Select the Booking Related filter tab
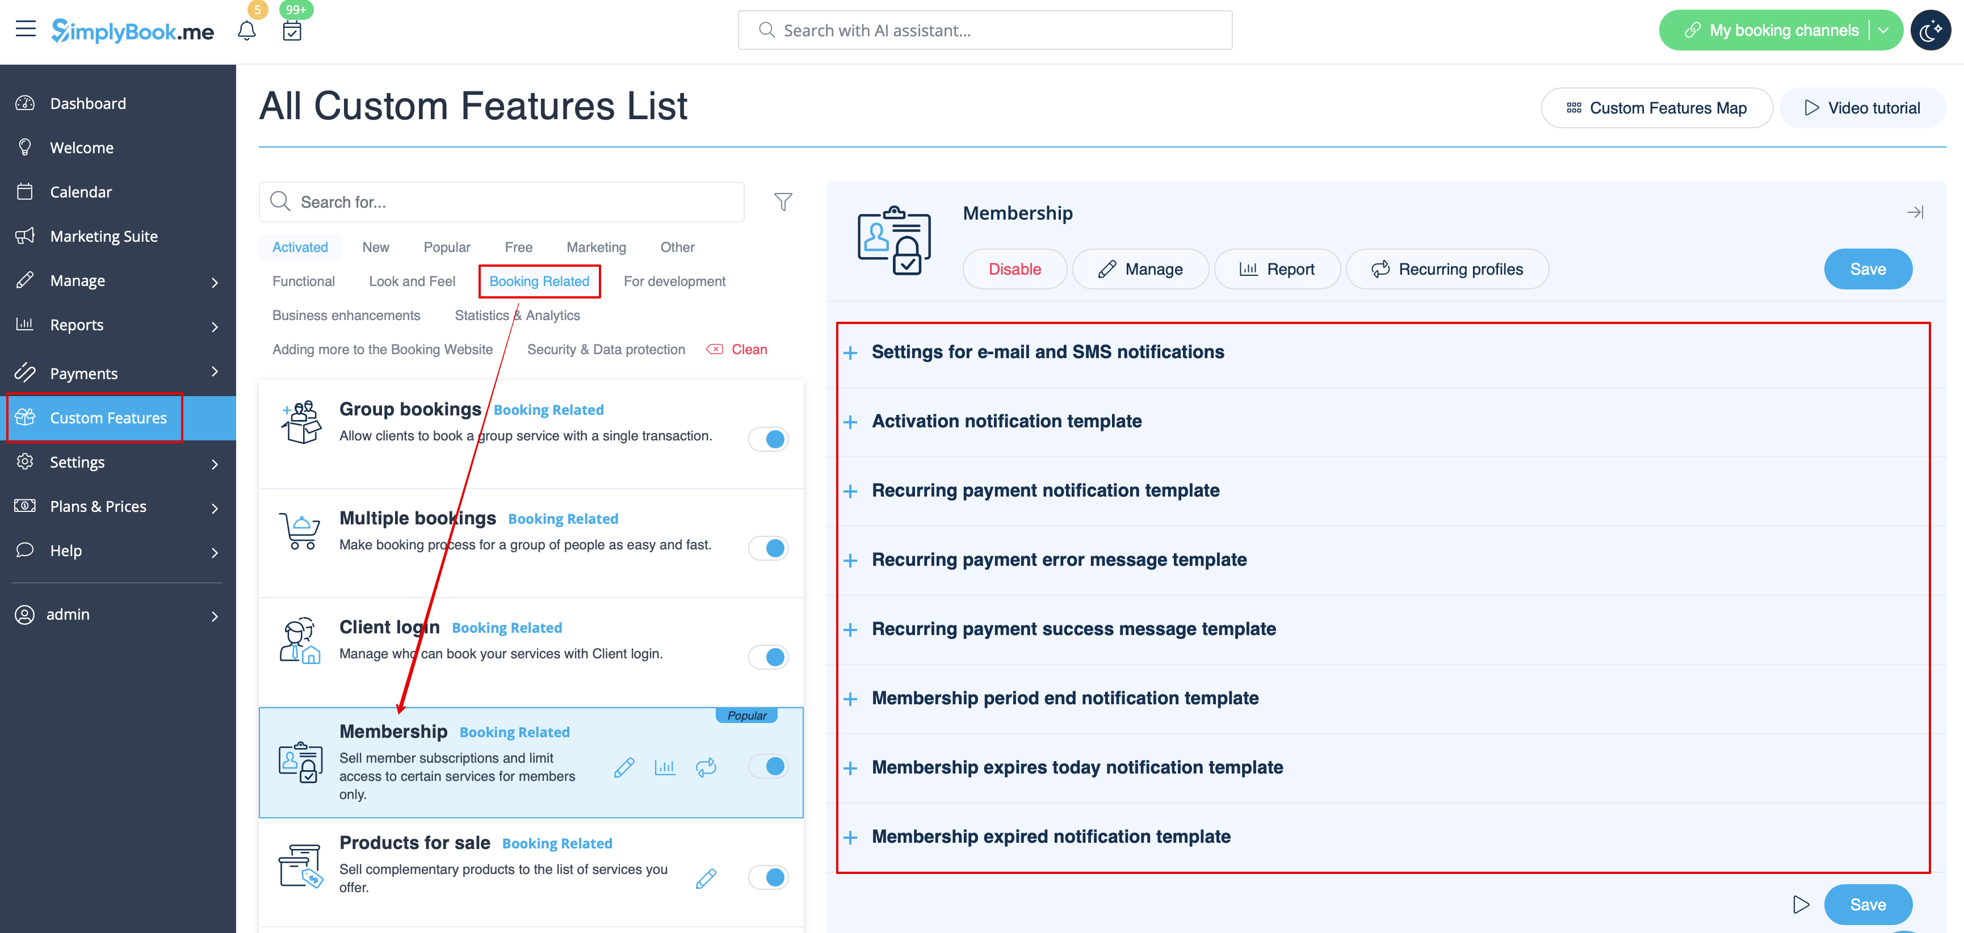 (x=539, y=281)
